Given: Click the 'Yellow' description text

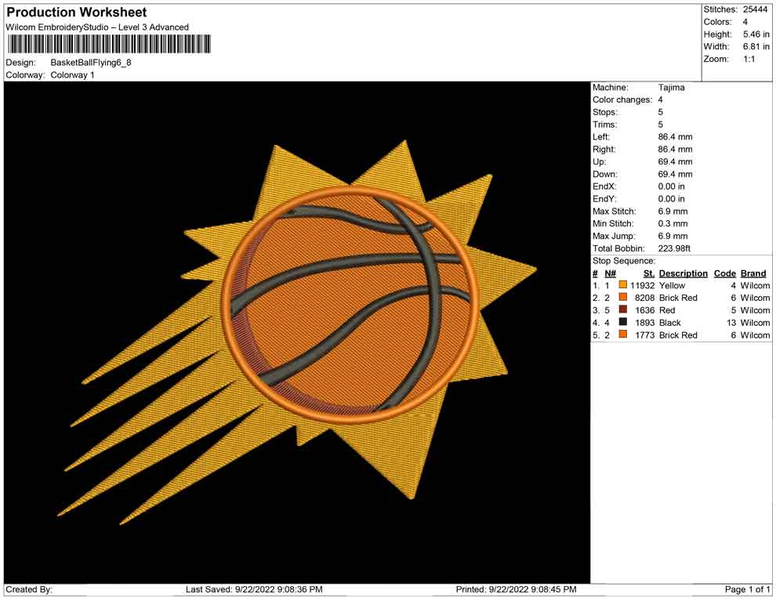Looking at the screenshot, I should coord(672,285).
